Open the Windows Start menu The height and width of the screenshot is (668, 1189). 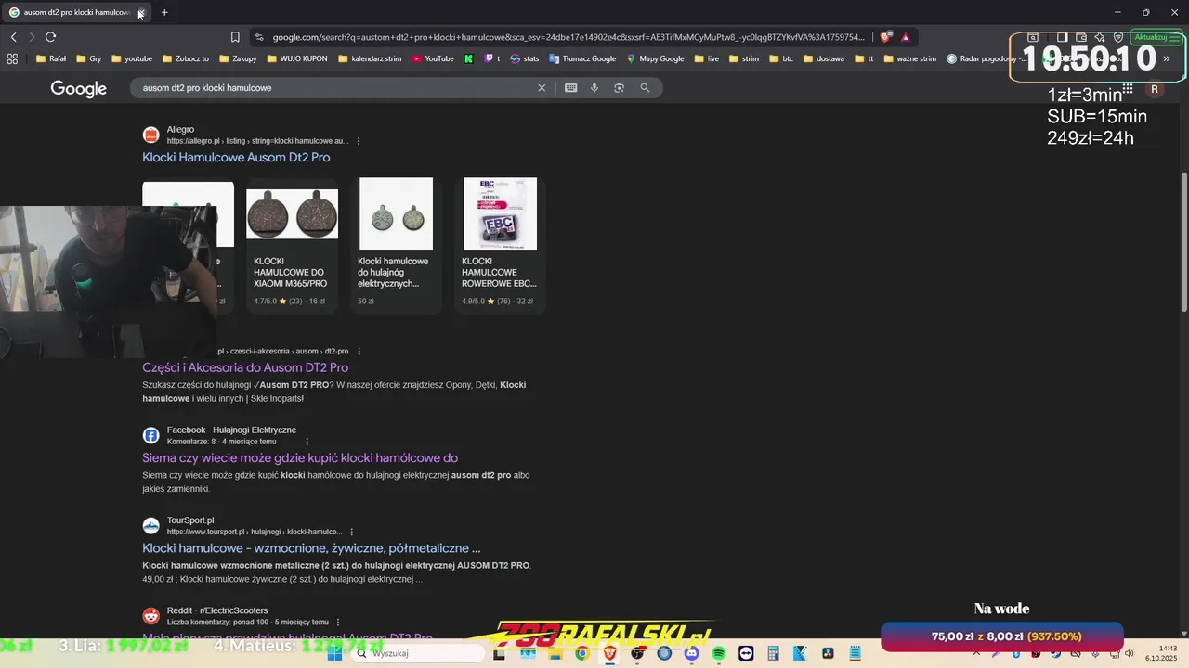click(x=335, y=653)
